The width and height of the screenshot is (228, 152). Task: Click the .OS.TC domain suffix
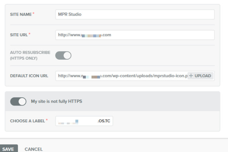click(104, 121)
